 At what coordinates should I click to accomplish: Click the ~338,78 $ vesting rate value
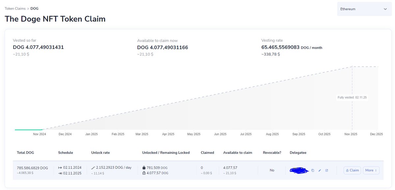(x=271, y=54)
